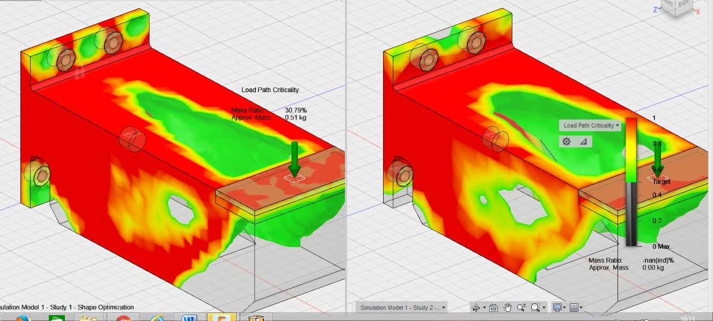Click the RIGHT face of the ViewCube
713x321 pixels.
pyautogui.click(x=682, y=4)
